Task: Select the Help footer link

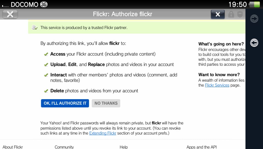Action: (124, 147)
